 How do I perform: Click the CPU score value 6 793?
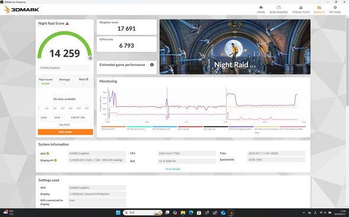click(x=127, y=46)
